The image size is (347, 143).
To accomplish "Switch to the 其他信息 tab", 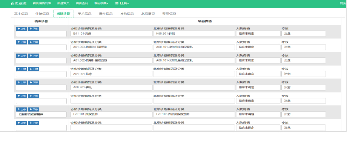I will click(x=127, y=14).
